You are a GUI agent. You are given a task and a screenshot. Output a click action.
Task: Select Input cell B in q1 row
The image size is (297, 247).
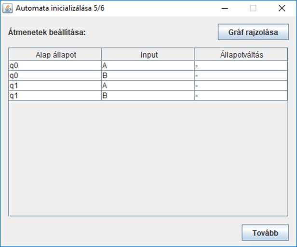click(x=148, y=96)
